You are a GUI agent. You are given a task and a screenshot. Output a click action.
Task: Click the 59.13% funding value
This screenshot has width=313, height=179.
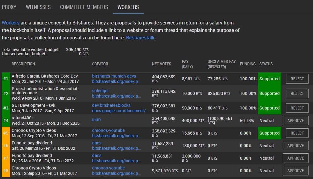click(x=247, y=121)
